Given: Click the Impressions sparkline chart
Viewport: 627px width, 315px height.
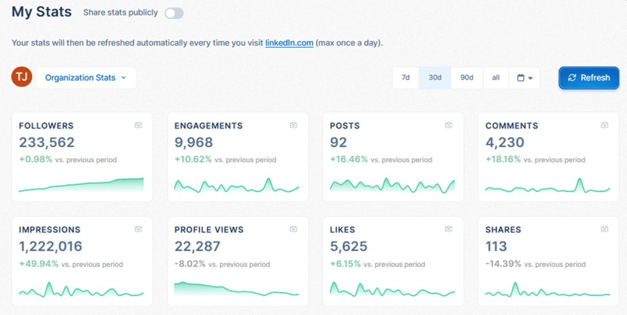Looking at the screenshot, I should [x=82, y=291].
